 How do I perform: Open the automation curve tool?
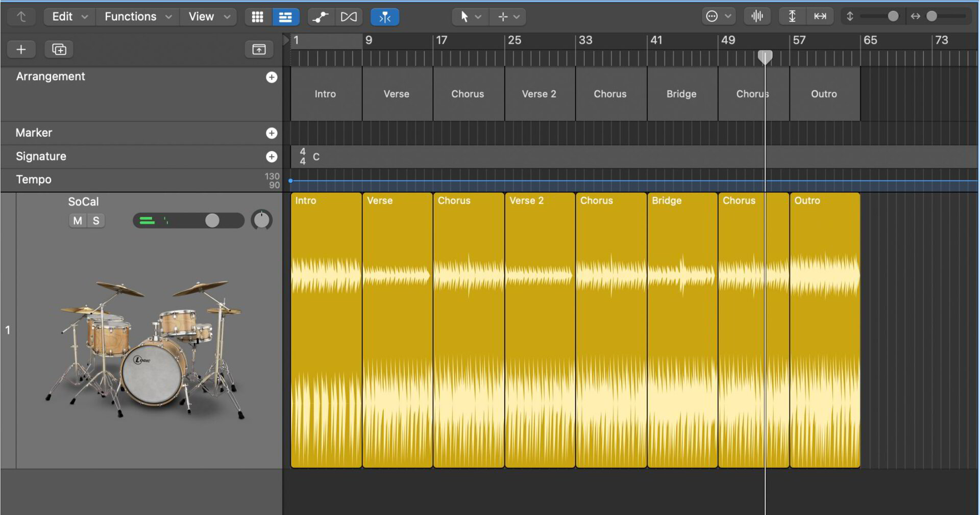point(320,16)
